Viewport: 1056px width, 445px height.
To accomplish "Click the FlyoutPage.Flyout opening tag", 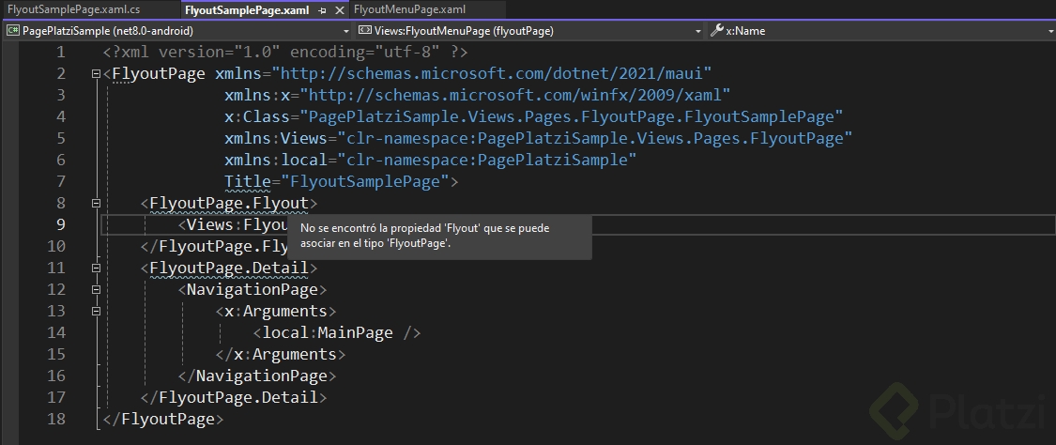I will (229, 204).
